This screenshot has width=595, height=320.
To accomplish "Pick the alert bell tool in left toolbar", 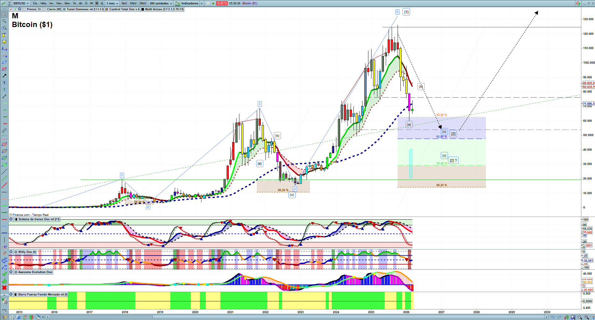I will pyautogui.click(x=4, y=42).
